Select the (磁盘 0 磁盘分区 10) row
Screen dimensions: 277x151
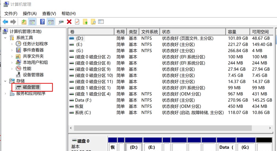(x=171, y=75)
